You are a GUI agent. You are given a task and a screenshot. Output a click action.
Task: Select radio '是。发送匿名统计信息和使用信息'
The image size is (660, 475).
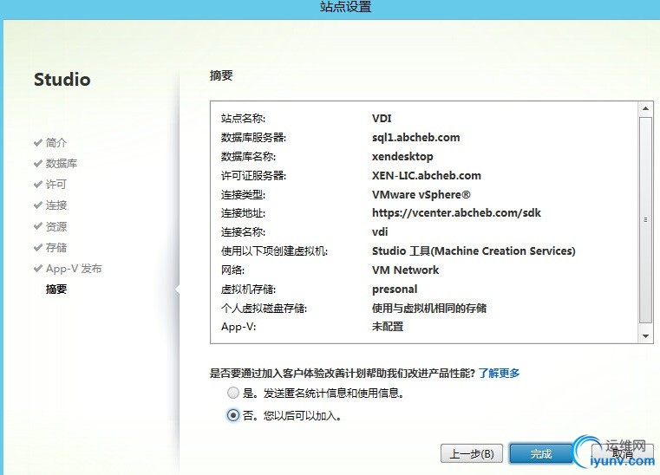[232, 393]
